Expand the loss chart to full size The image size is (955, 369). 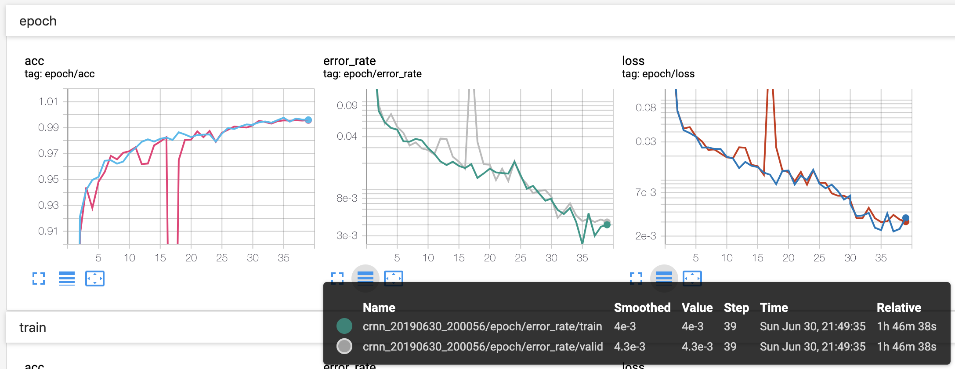(636, 278)
